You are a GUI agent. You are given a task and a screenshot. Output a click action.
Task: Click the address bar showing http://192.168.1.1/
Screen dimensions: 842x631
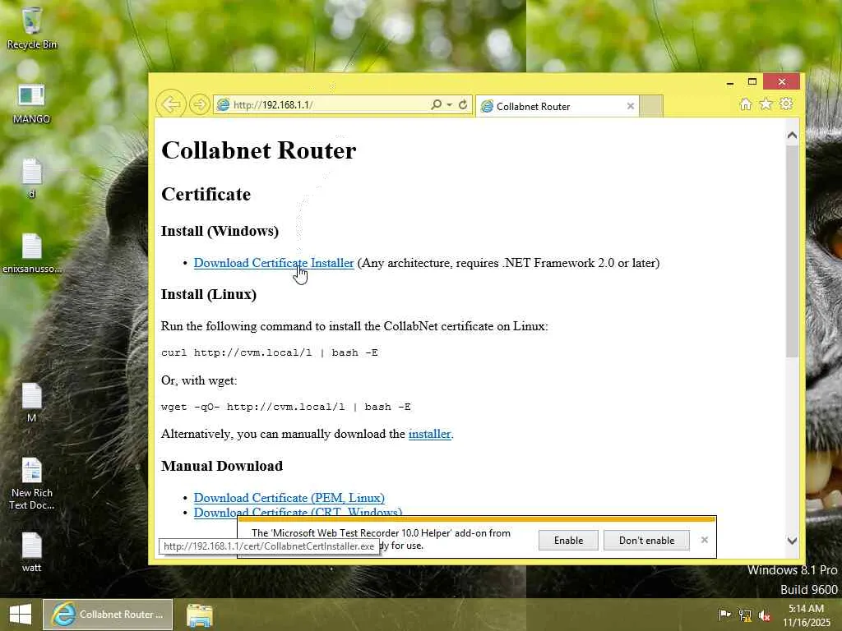point(322,104)
